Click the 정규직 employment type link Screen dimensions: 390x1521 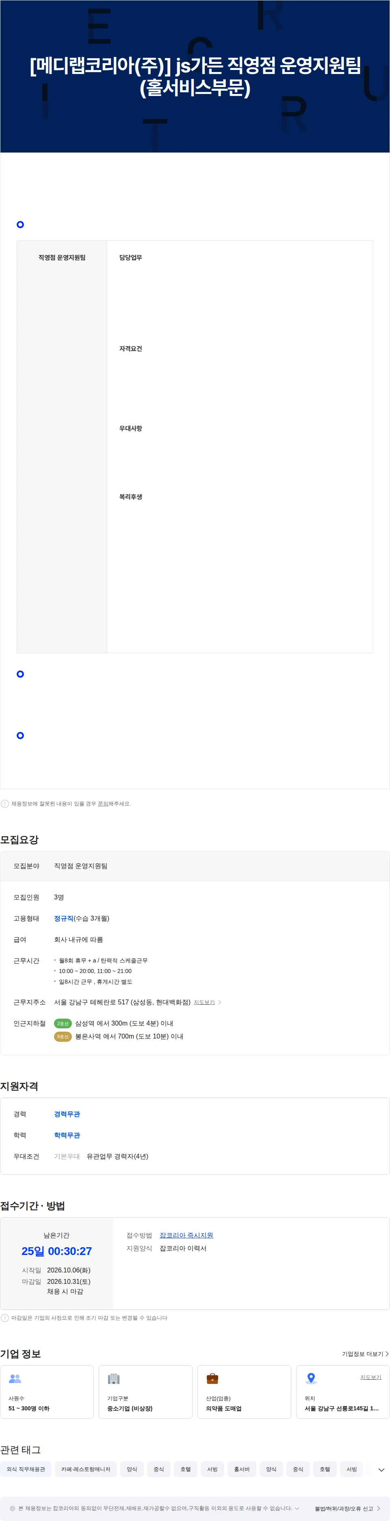click(x=64, y=918)
